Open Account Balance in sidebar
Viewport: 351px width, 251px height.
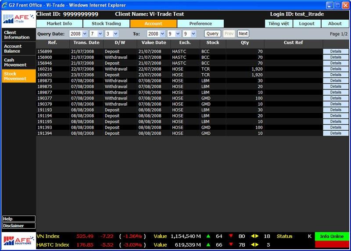tap(18, 49)
